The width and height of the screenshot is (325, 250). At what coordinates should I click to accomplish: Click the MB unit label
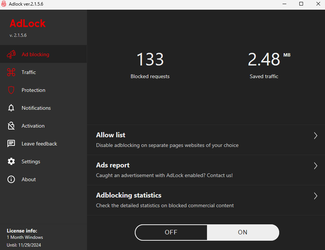287,55
